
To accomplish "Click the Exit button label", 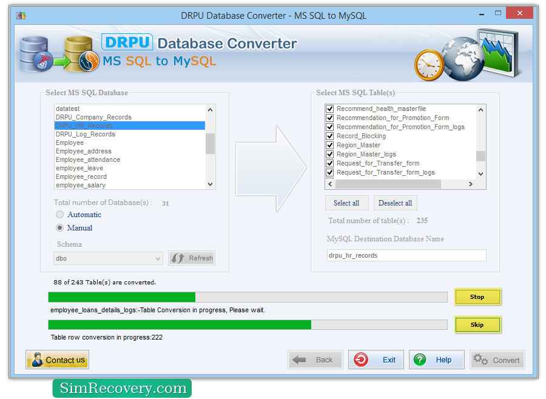I will coord(389,360).
